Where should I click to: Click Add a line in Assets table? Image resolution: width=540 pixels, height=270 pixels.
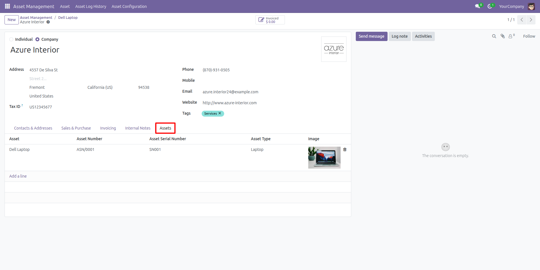click(x=18, y=176)
